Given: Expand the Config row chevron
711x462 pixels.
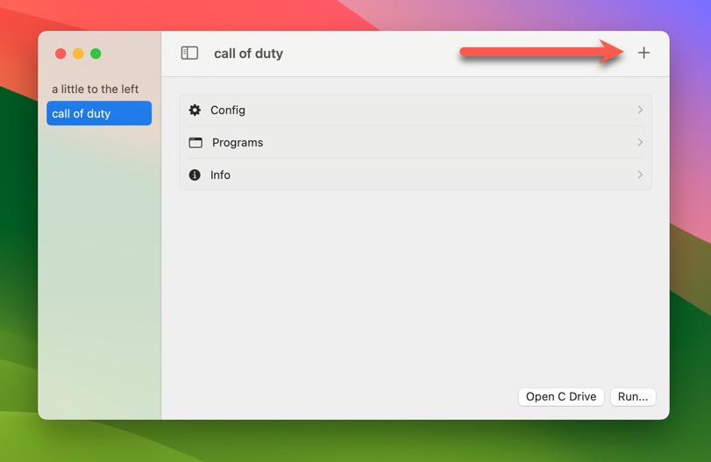Looking at the screenshot, I should pyautogui.click(x=640, y=110).
